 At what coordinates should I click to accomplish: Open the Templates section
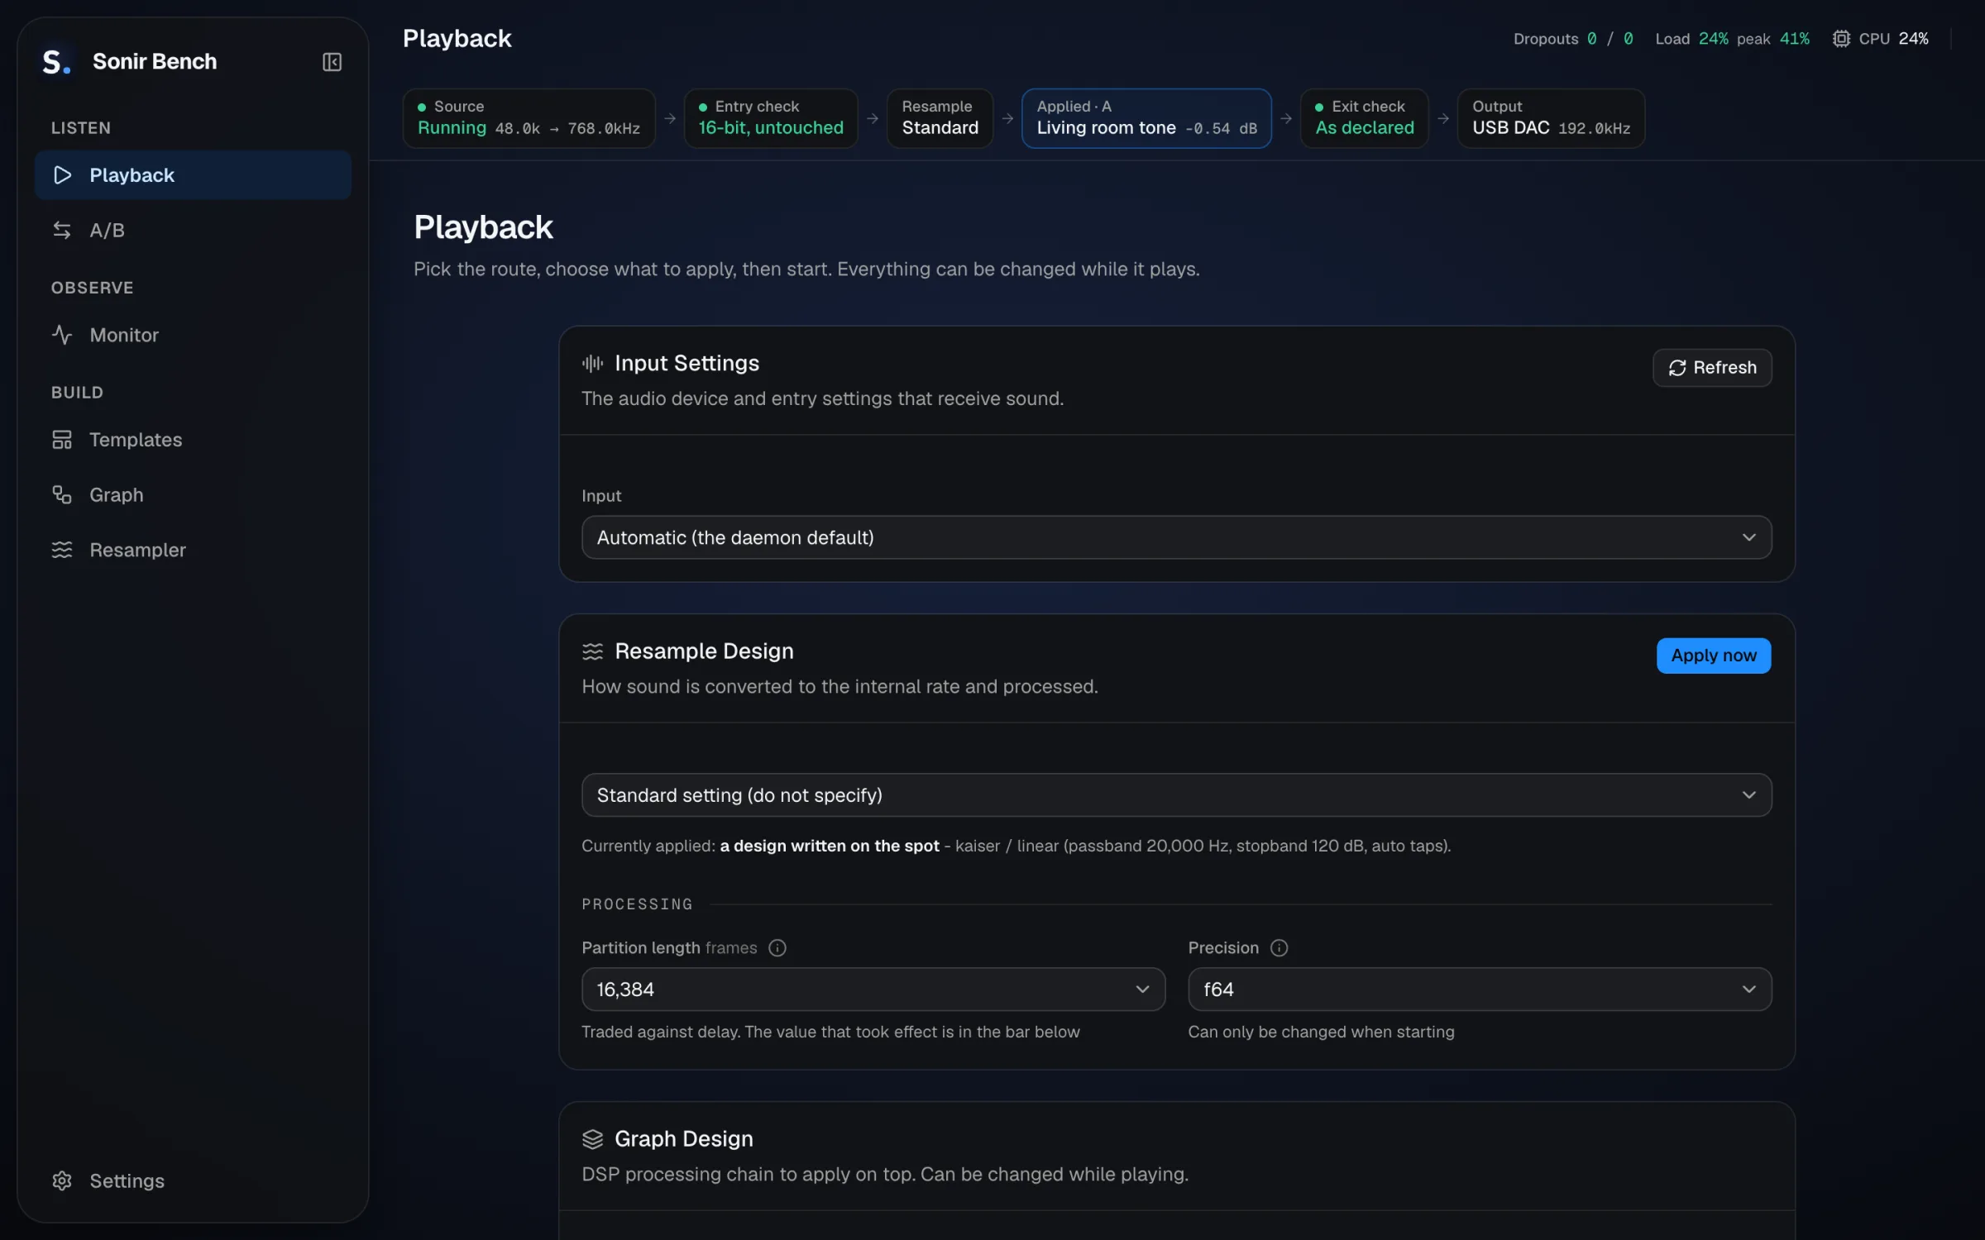193,440
